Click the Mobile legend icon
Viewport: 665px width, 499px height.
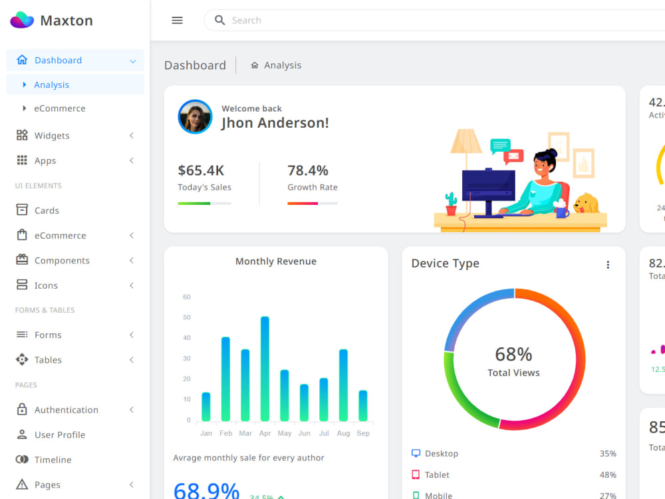[x=416, y=495]
